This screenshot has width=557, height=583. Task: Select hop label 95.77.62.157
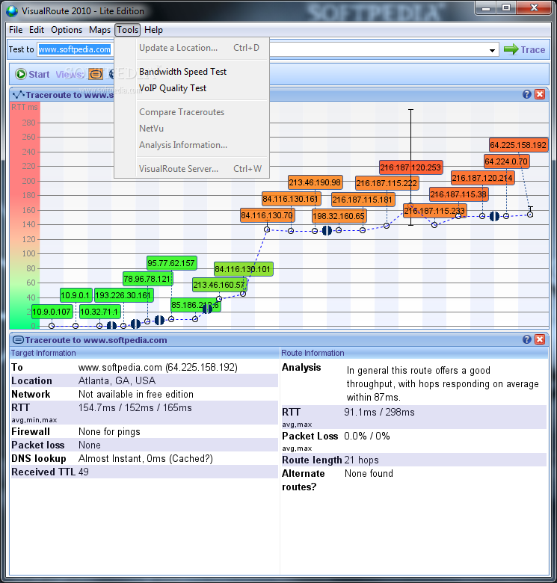171,263
